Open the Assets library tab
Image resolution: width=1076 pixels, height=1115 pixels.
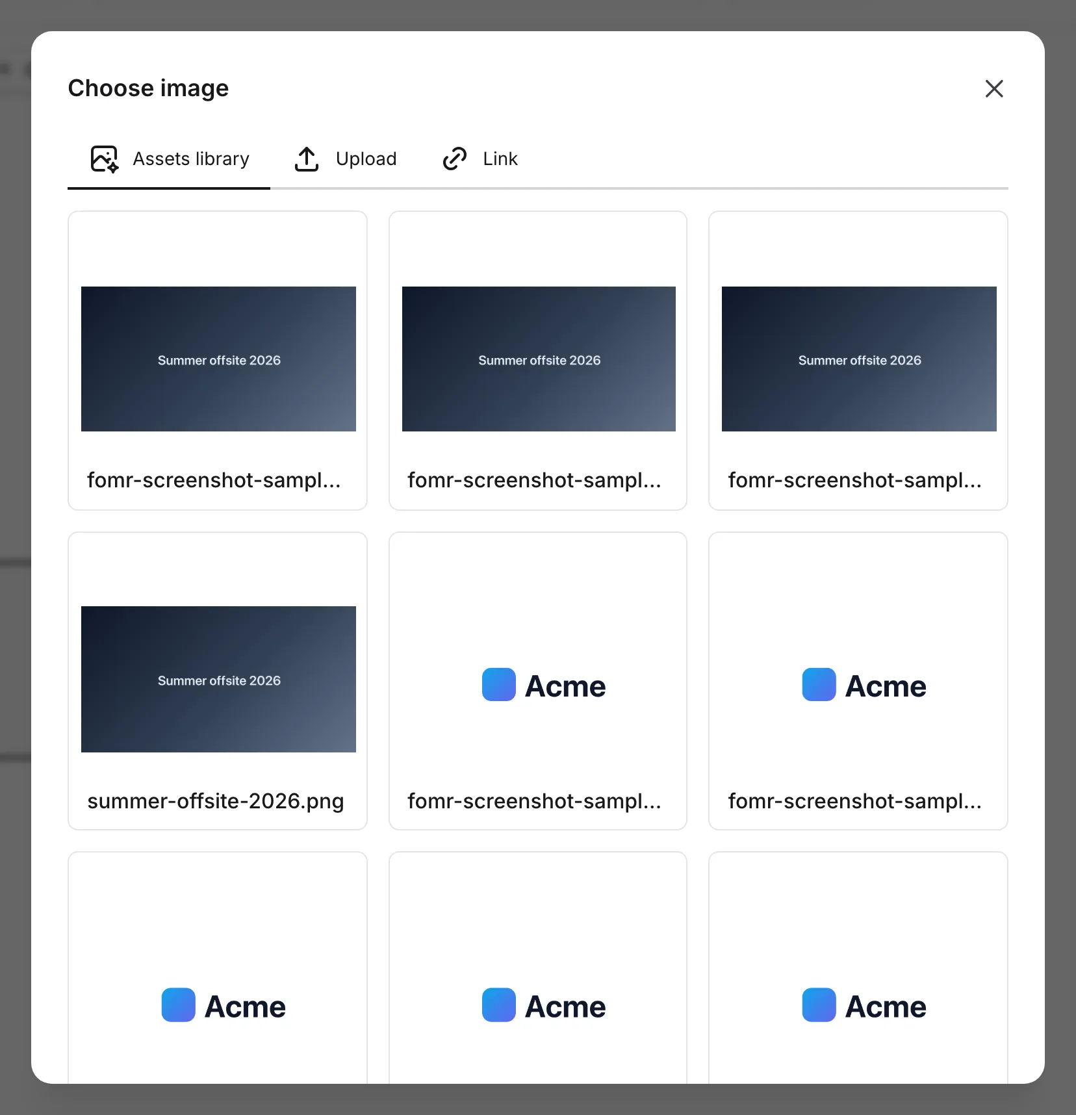point(169,159)
